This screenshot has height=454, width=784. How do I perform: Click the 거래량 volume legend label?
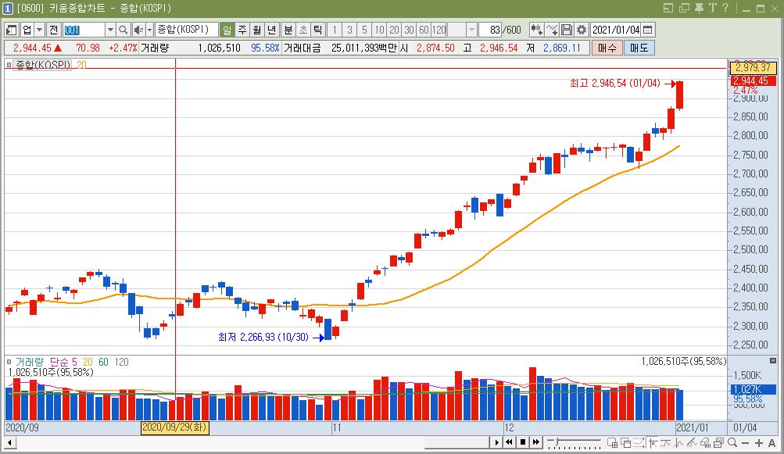tap(30, 362)
